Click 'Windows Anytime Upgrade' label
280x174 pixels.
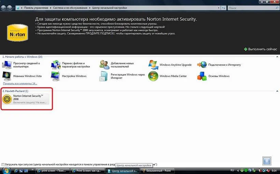[176, 65]
